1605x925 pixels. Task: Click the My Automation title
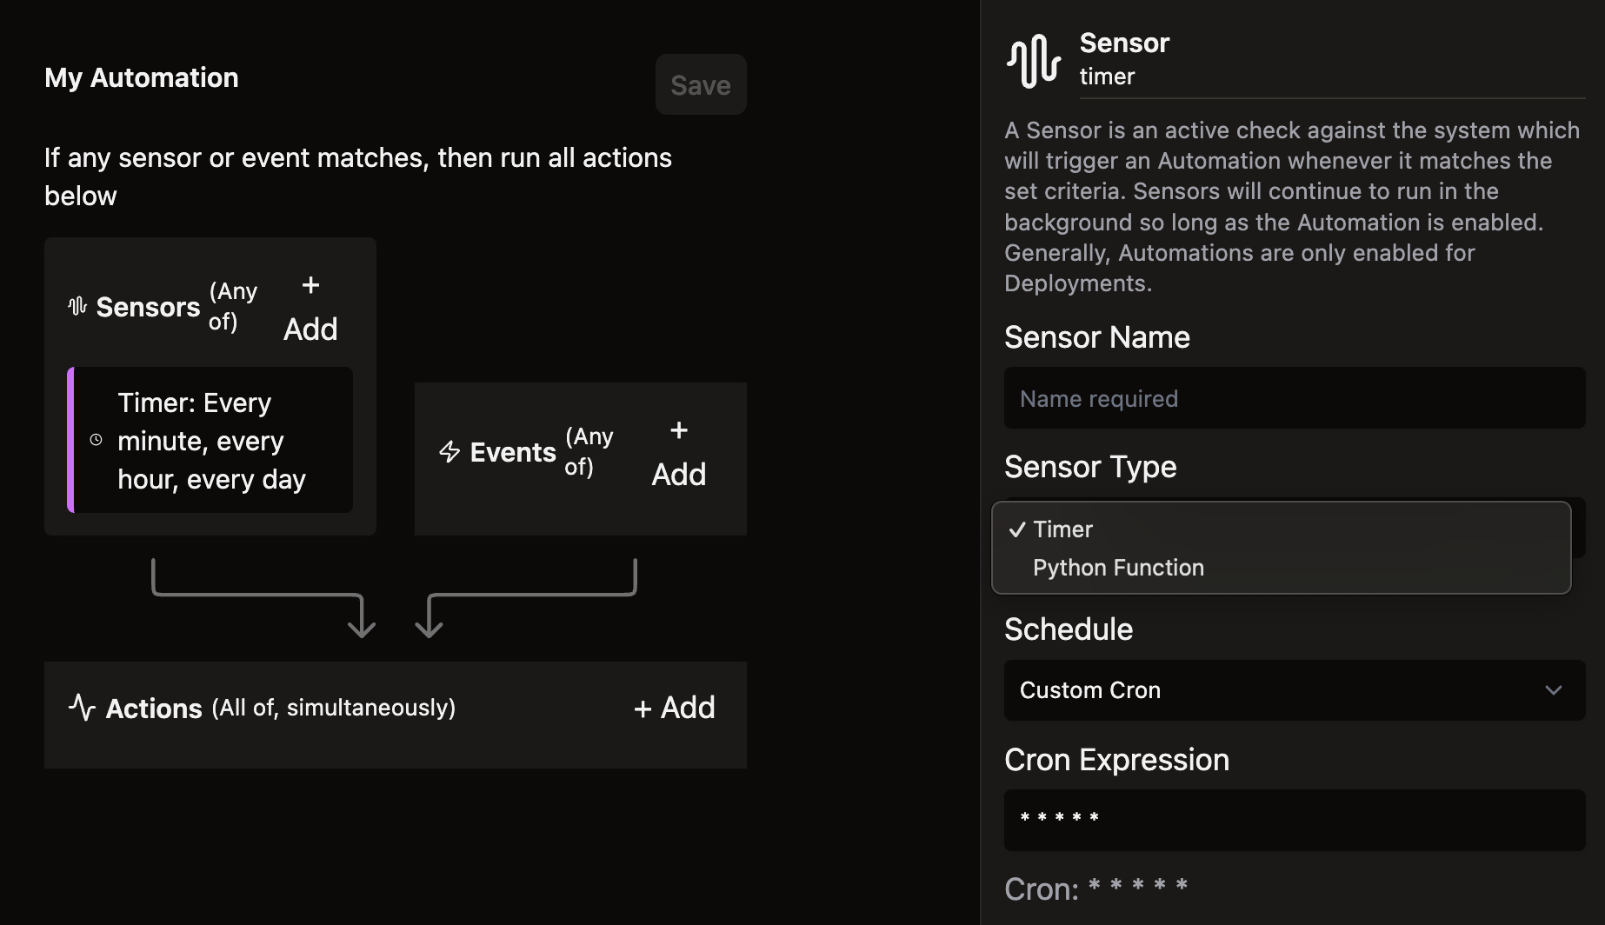click(x=142, y=77)
